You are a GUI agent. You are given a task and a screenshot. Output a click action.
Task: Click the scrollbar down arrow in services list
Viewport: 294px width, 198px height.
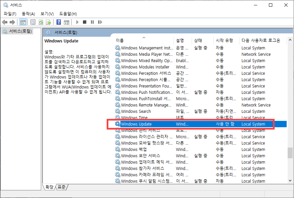tap(290, 181)
